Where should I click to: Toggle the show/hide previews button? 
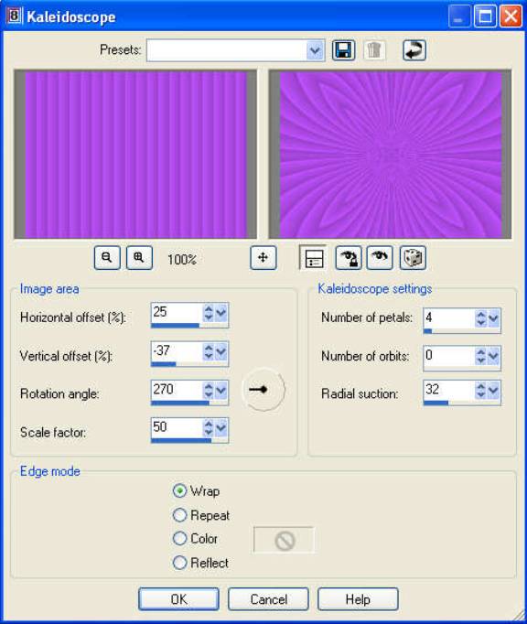click(x=313, y=258)
